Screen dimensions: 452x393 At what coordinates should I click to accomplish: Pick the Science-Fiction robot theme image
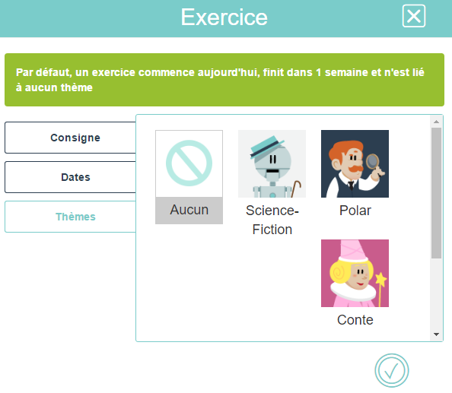click(x=272, y=163)
